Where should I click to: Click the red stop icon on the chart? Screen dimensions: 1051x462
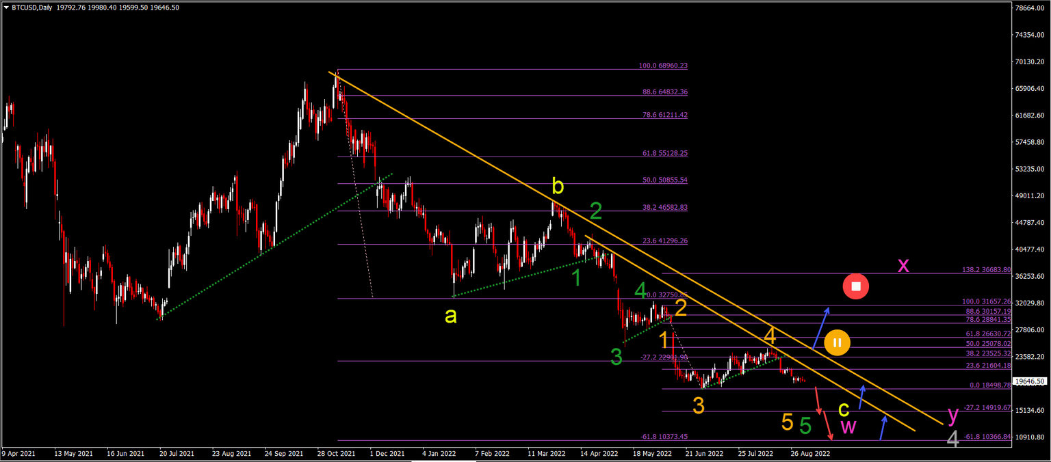pos(855,286)
